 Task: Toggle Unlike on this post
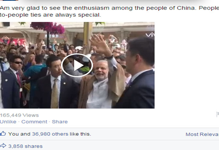click(x=8, y=122)
